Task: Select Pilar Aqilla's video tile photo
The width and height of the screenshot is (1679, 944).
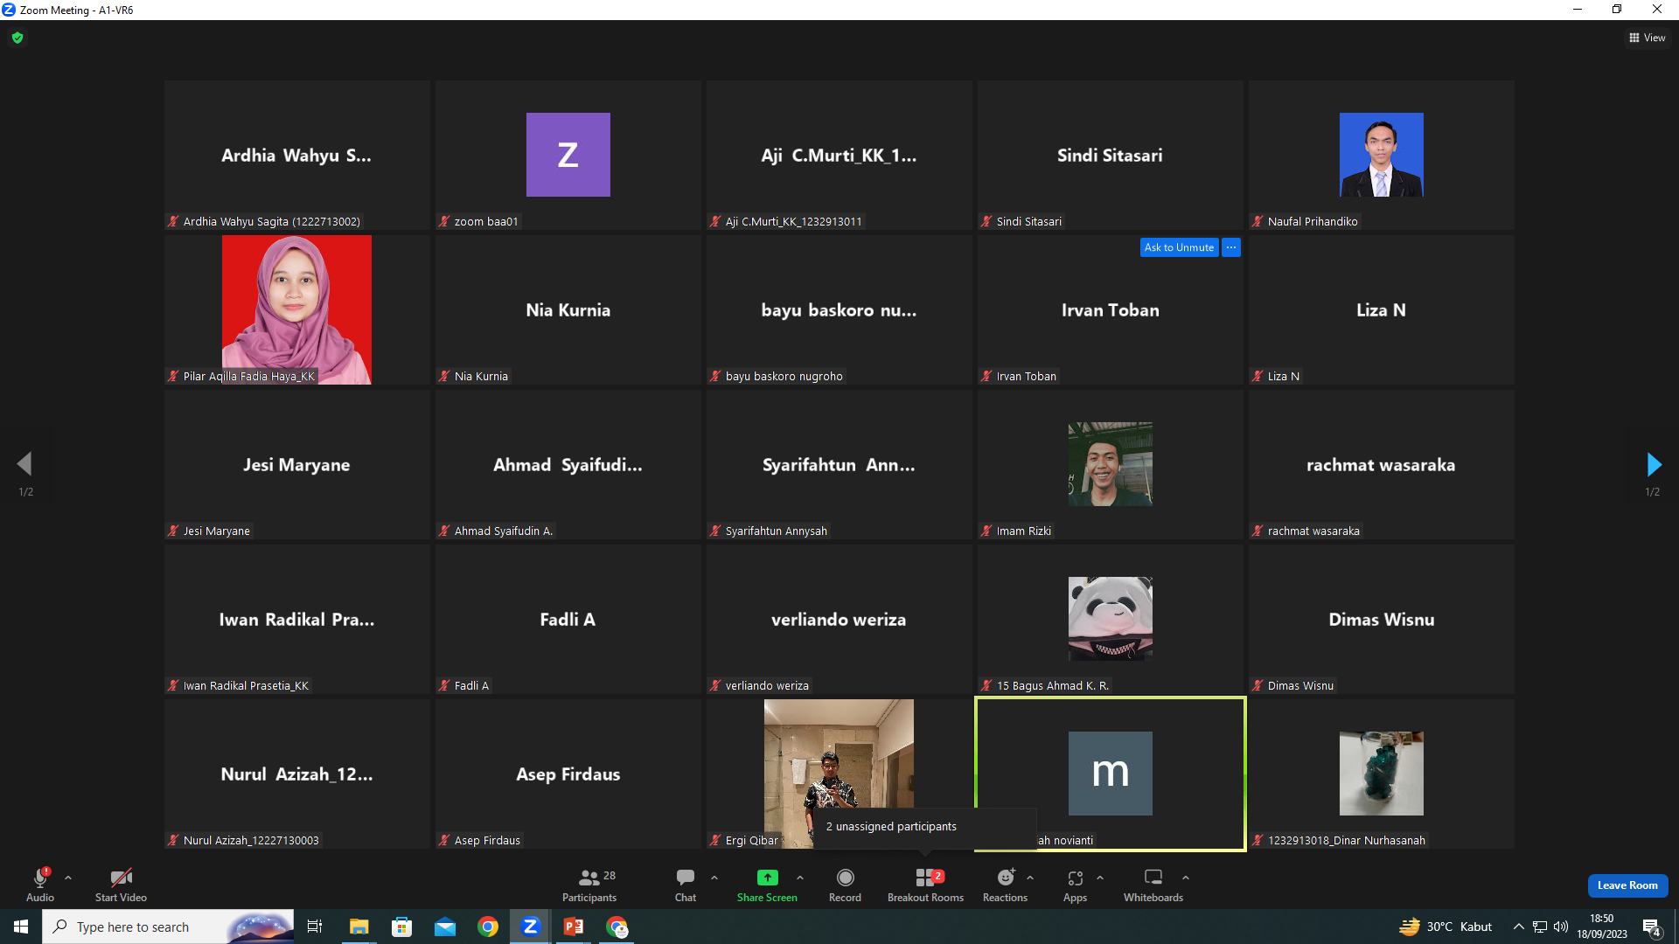Action: pos(296,309)
